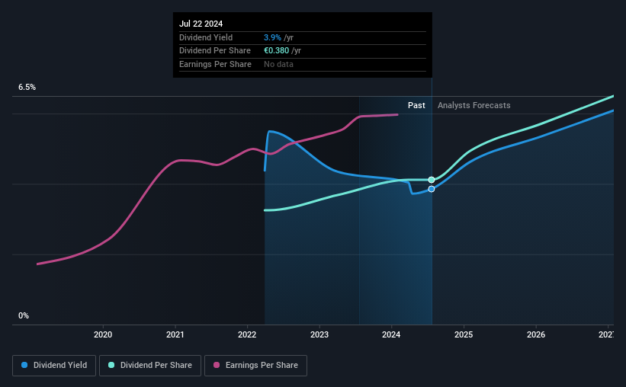Click the 2025 x-axis label
This screenshot has height=387, width=626.
pyautogui.click(x=464, y=334)
